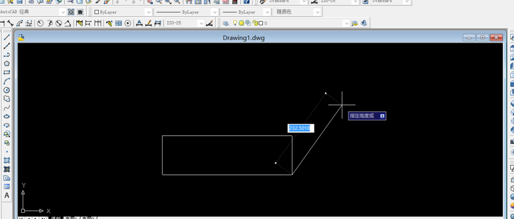Image resolution: width=514 pixels, height=219 pixels.
Task: Toggle the layer light bulb on/off
Action: pyautogui.click(x=235, y=23)
